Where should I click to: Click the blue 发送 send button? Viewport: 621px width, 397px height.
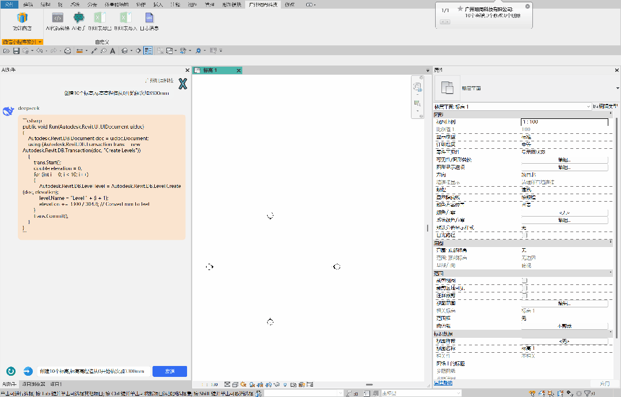170,371
